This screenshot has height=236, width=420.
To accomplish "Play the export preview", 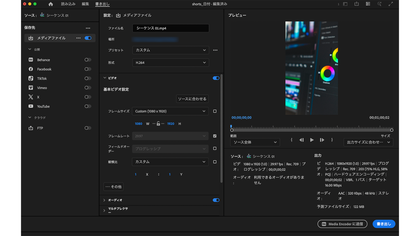I will (312, 140).
